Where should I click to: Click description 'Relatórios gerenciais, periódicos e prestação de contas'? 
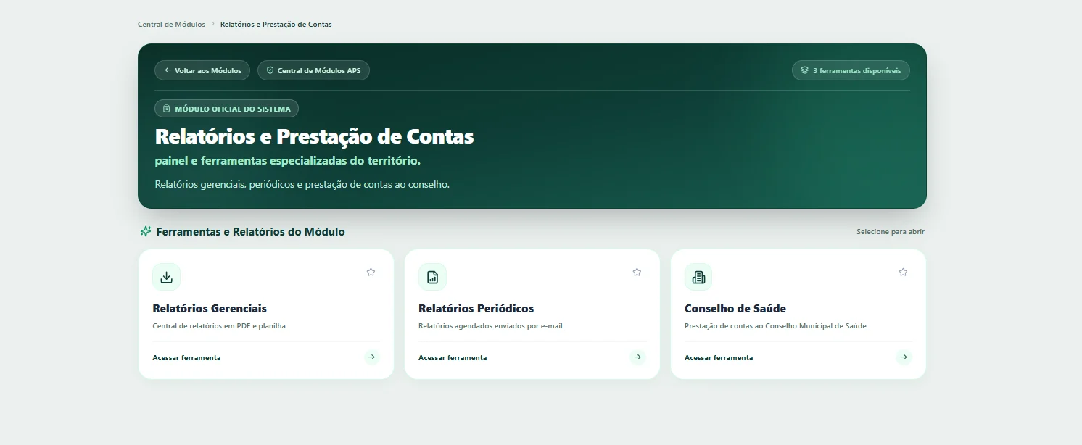[x=302, y=185]
